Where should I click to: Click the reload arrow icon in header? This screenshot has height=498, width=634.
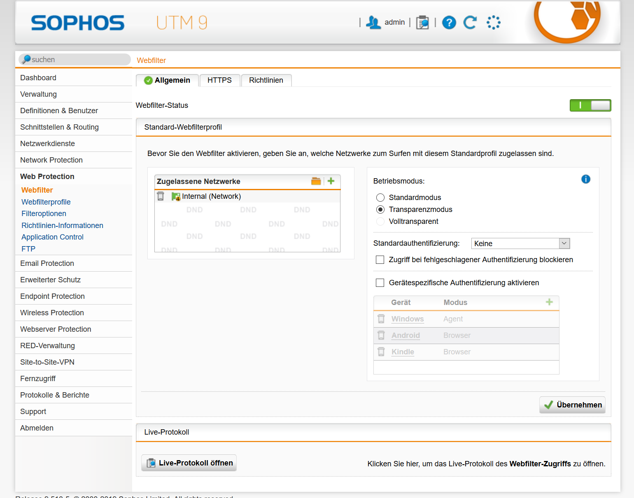(470, 23)
